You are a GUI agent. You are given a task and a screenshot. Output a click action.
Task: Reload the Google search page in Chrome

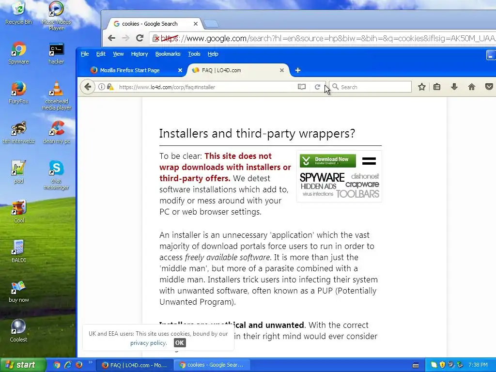pos(140,38)
